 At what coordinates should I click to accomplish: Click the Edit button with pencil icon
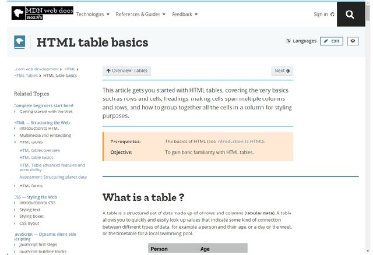331,41
